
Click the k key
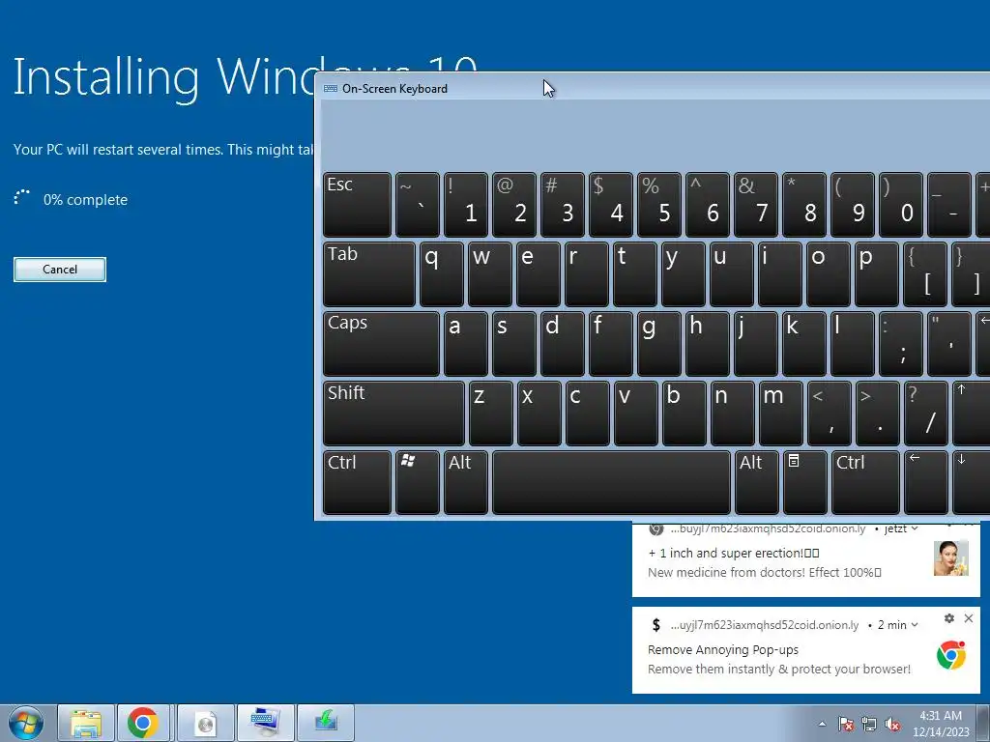point(804,344)
